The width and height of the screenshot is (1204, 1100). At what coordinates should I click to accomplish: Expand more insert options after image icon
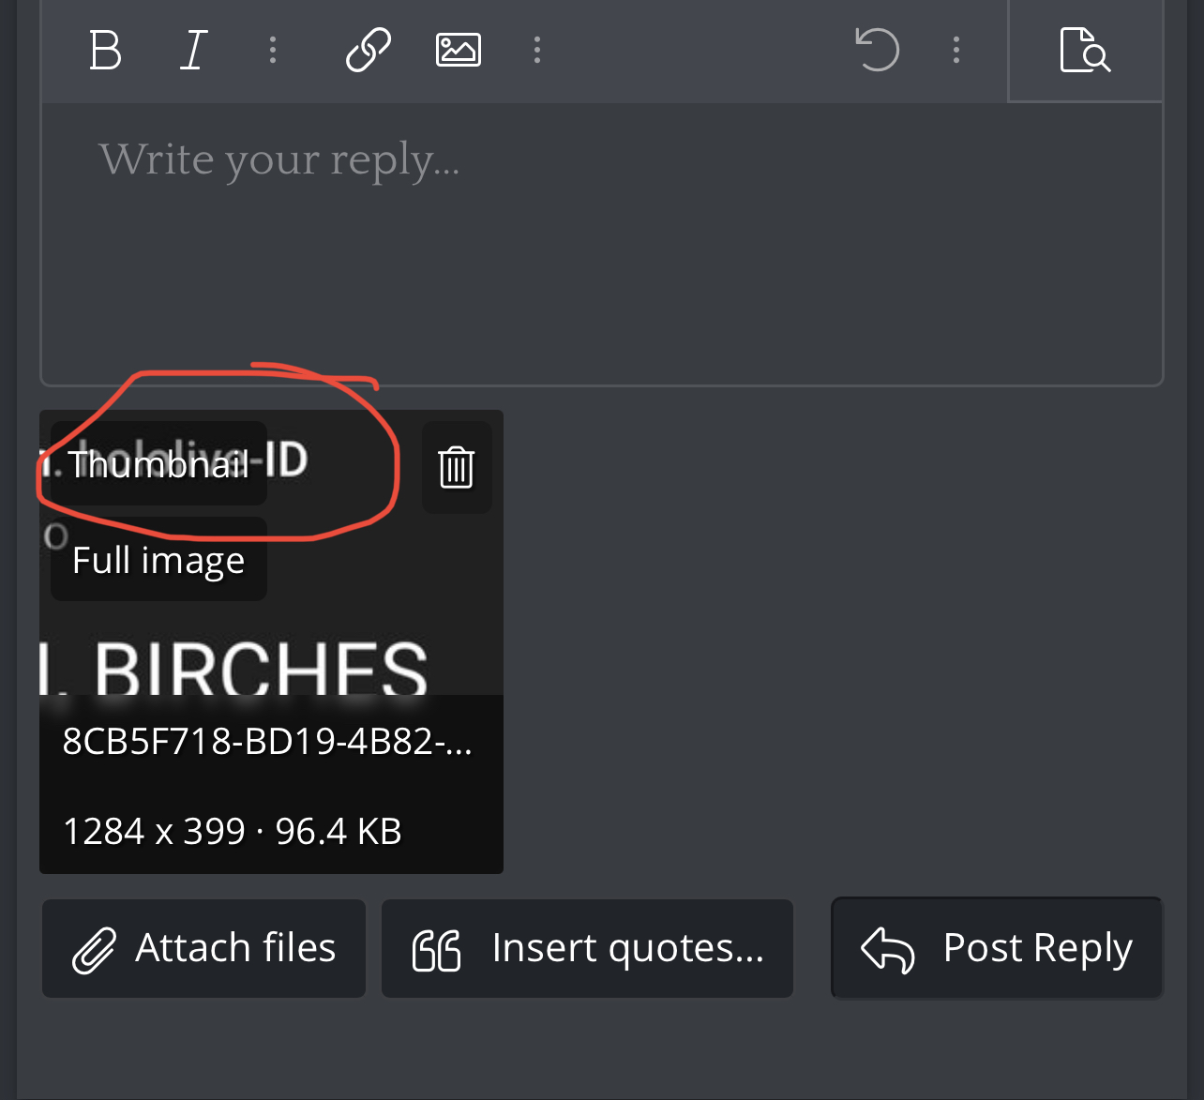click(537, 50)
